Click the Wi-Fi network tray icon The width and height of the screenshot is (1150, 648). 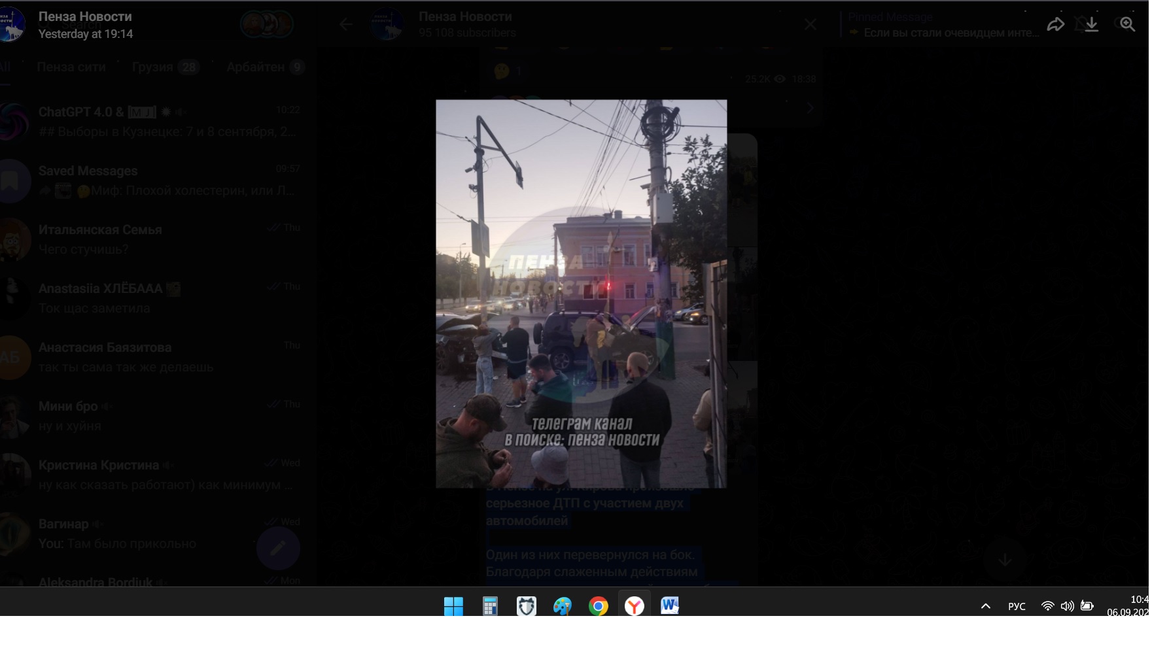pos(1047,606)
